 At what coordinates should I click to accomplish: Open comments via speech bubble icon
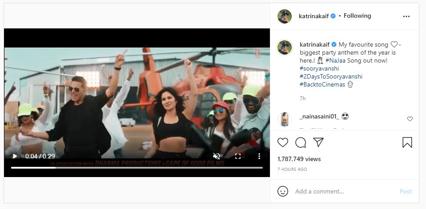[x=301, y=142]
